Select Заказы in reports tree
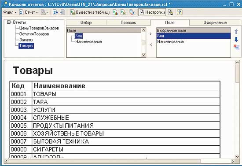This screenshot has width=242, height=166. click(26, 40)
